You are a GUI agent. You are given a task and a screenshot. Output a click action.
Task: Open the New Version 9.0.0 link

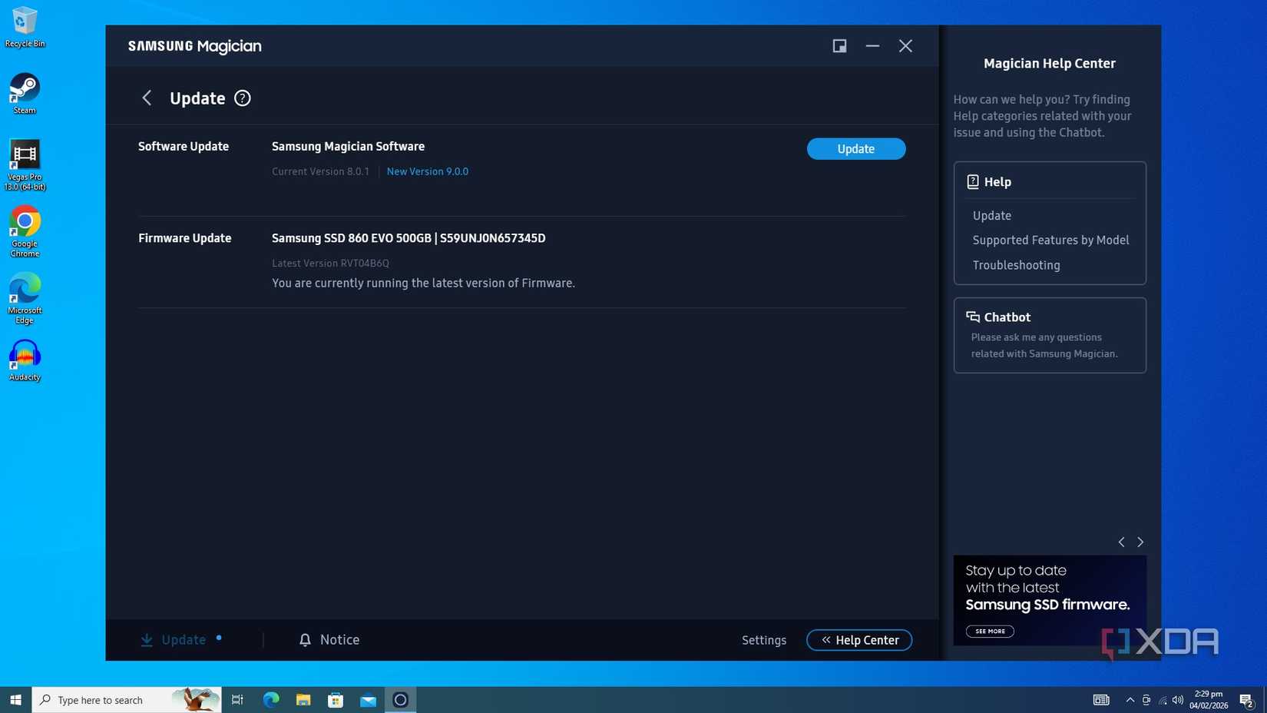(x=428, y=171)
